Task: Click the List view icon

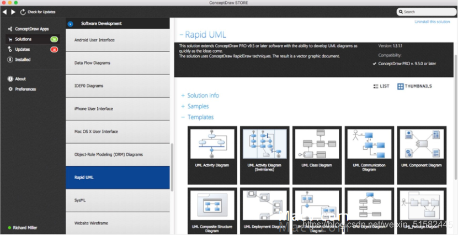Action: 376,86
